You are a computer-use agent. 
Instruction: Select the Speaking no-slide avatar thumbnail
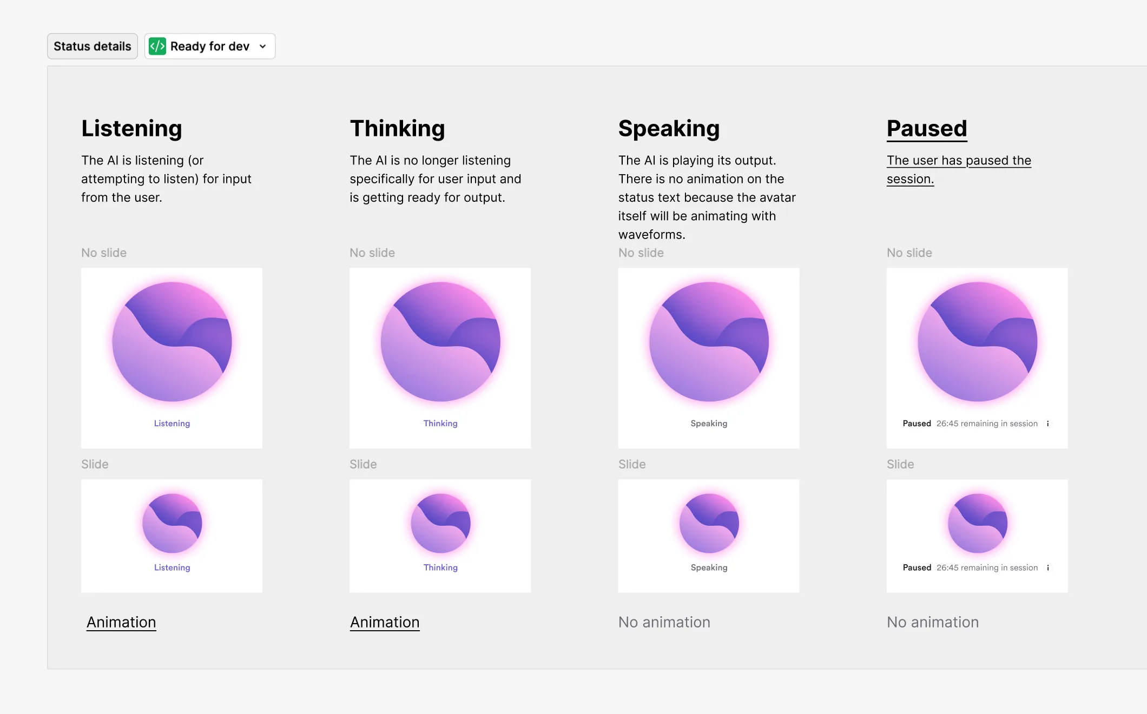pyautogui.click(x=709, y=342)
